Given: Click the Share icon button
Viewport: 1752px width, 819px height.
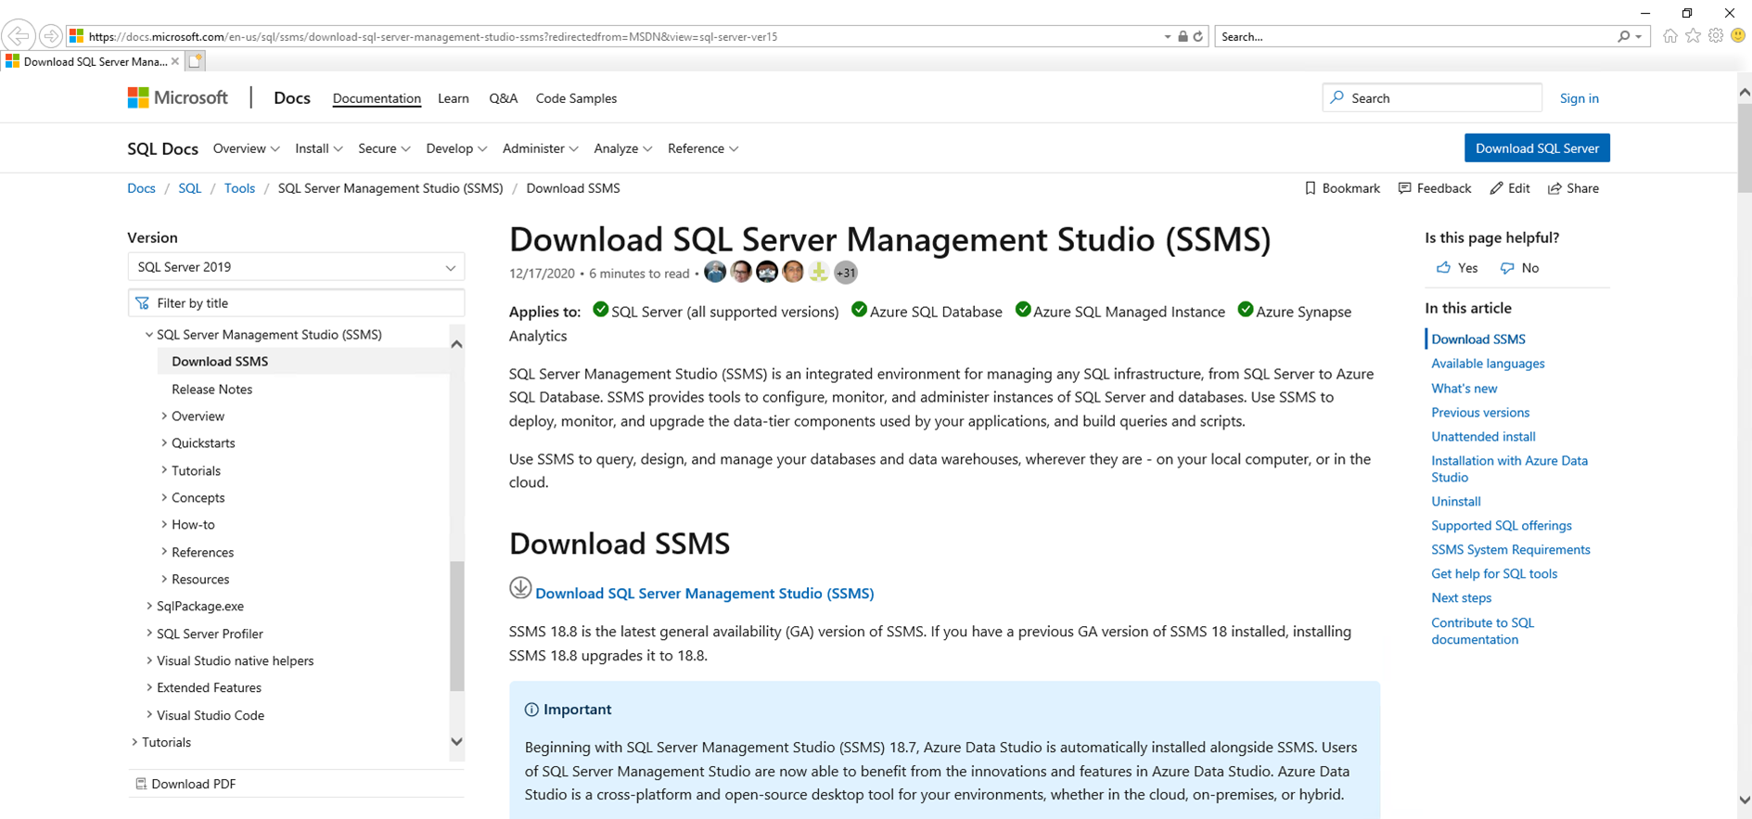Looking at the screenshot, I should click(1573, 188).
